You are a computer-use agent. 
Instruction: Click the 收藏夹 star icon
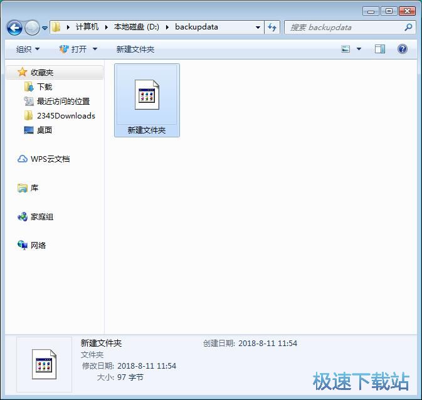(x=22, y=72)
